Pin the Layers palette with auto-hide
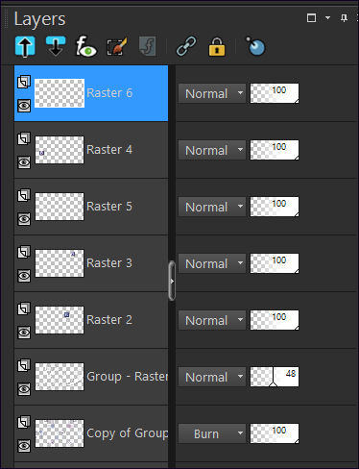This screenshot has width=359, height=469. pyautogui.click(x=344, y=18)
